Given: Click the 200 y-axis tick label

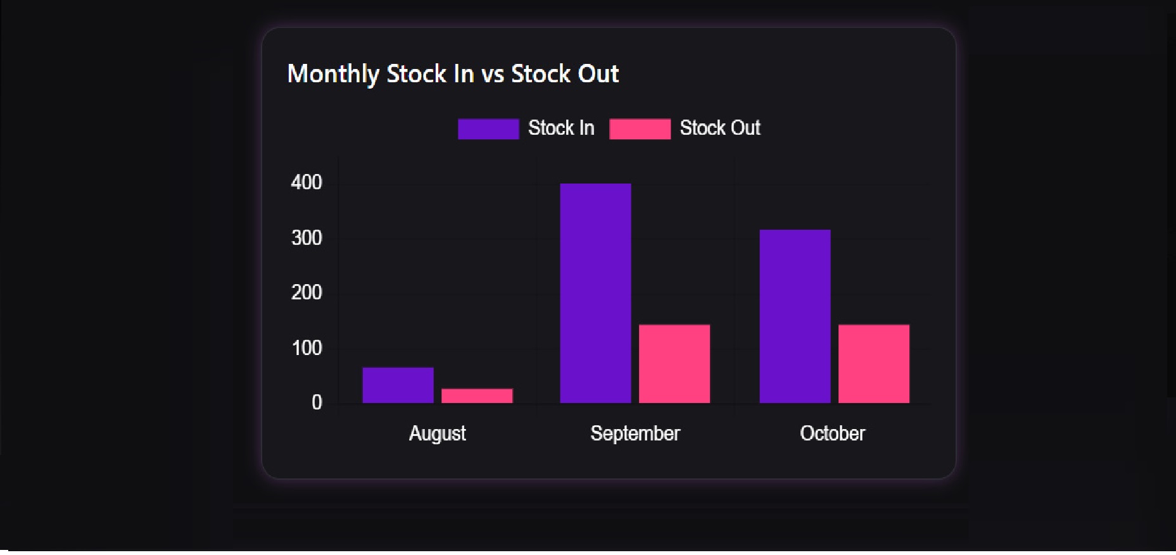Looking at the screenshot, I should [x=307, y=292].
